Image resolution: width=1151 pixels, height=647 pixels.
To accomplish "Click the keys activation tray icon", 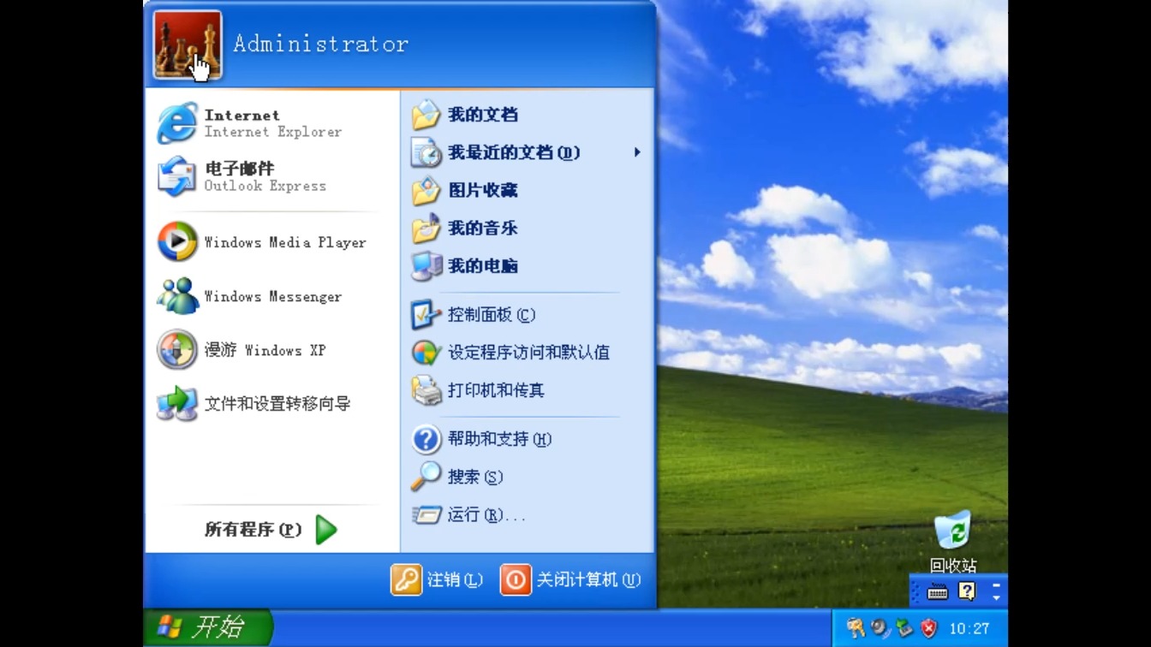I will (x=855, y=628).
